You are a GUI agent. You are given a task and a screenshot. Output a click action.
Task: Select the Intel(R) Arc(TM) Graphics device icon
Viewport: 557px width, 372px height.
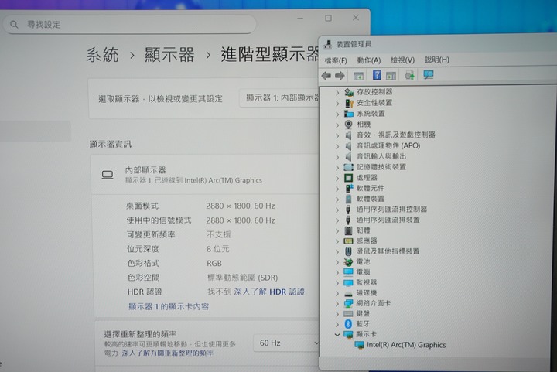point(359,345)
